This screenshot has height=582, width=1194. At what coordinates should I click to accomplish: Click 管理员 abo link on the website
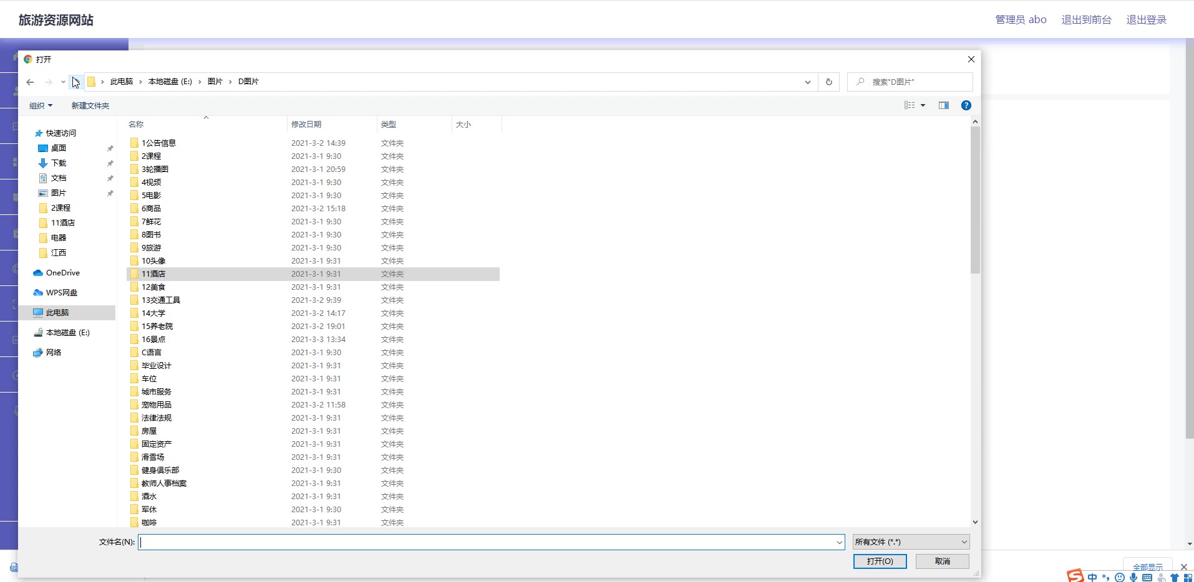coord(1021,20)
